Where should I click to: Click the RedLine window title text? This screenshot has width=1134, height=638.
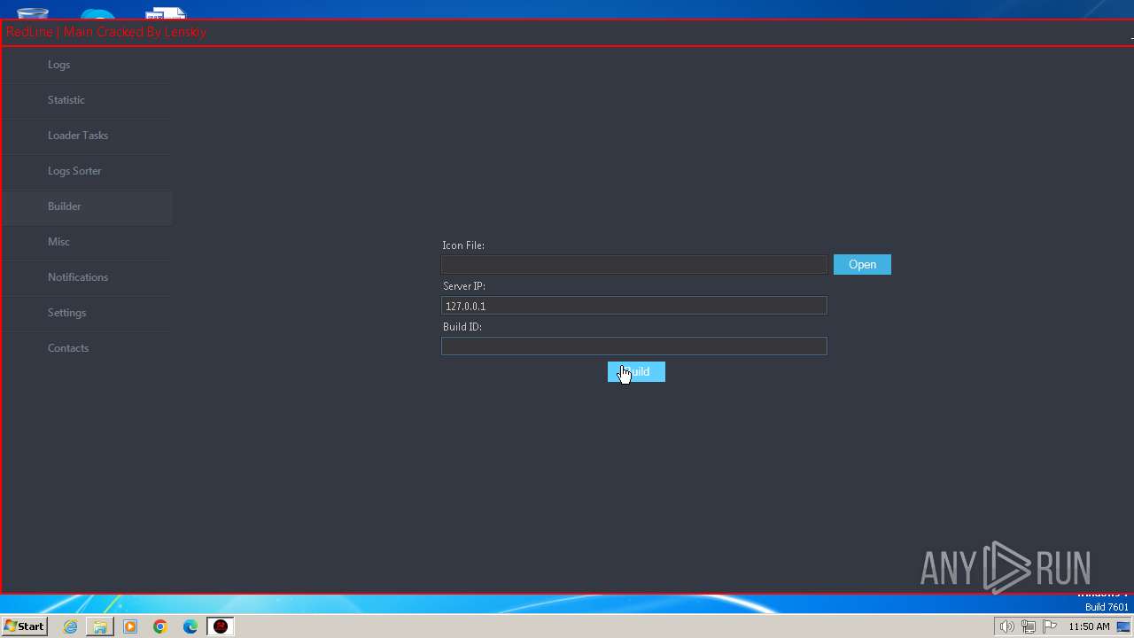coord(106,32)
